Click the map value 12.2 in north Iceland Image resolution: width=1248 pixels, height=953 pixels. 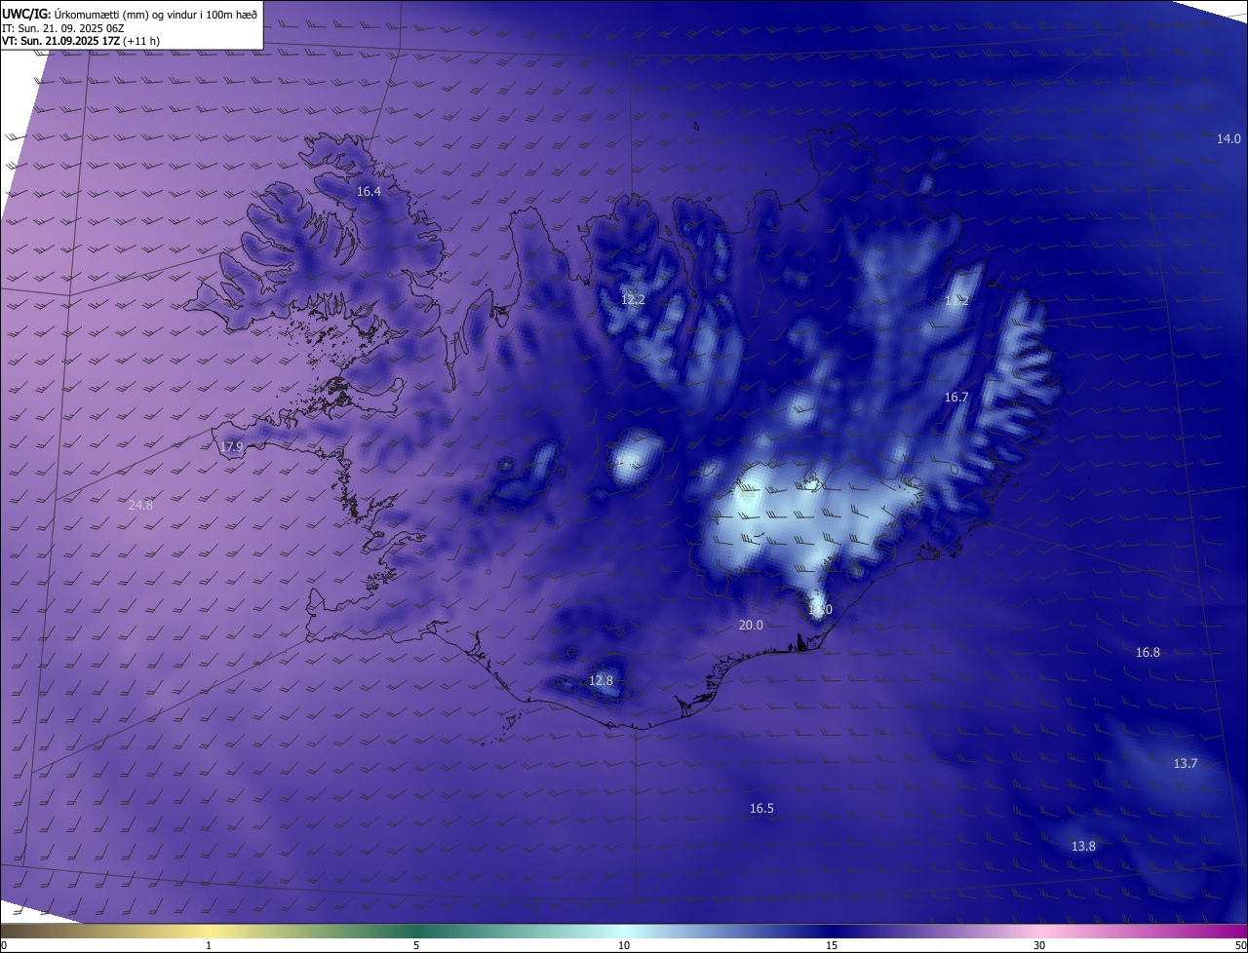coord(633,300)
